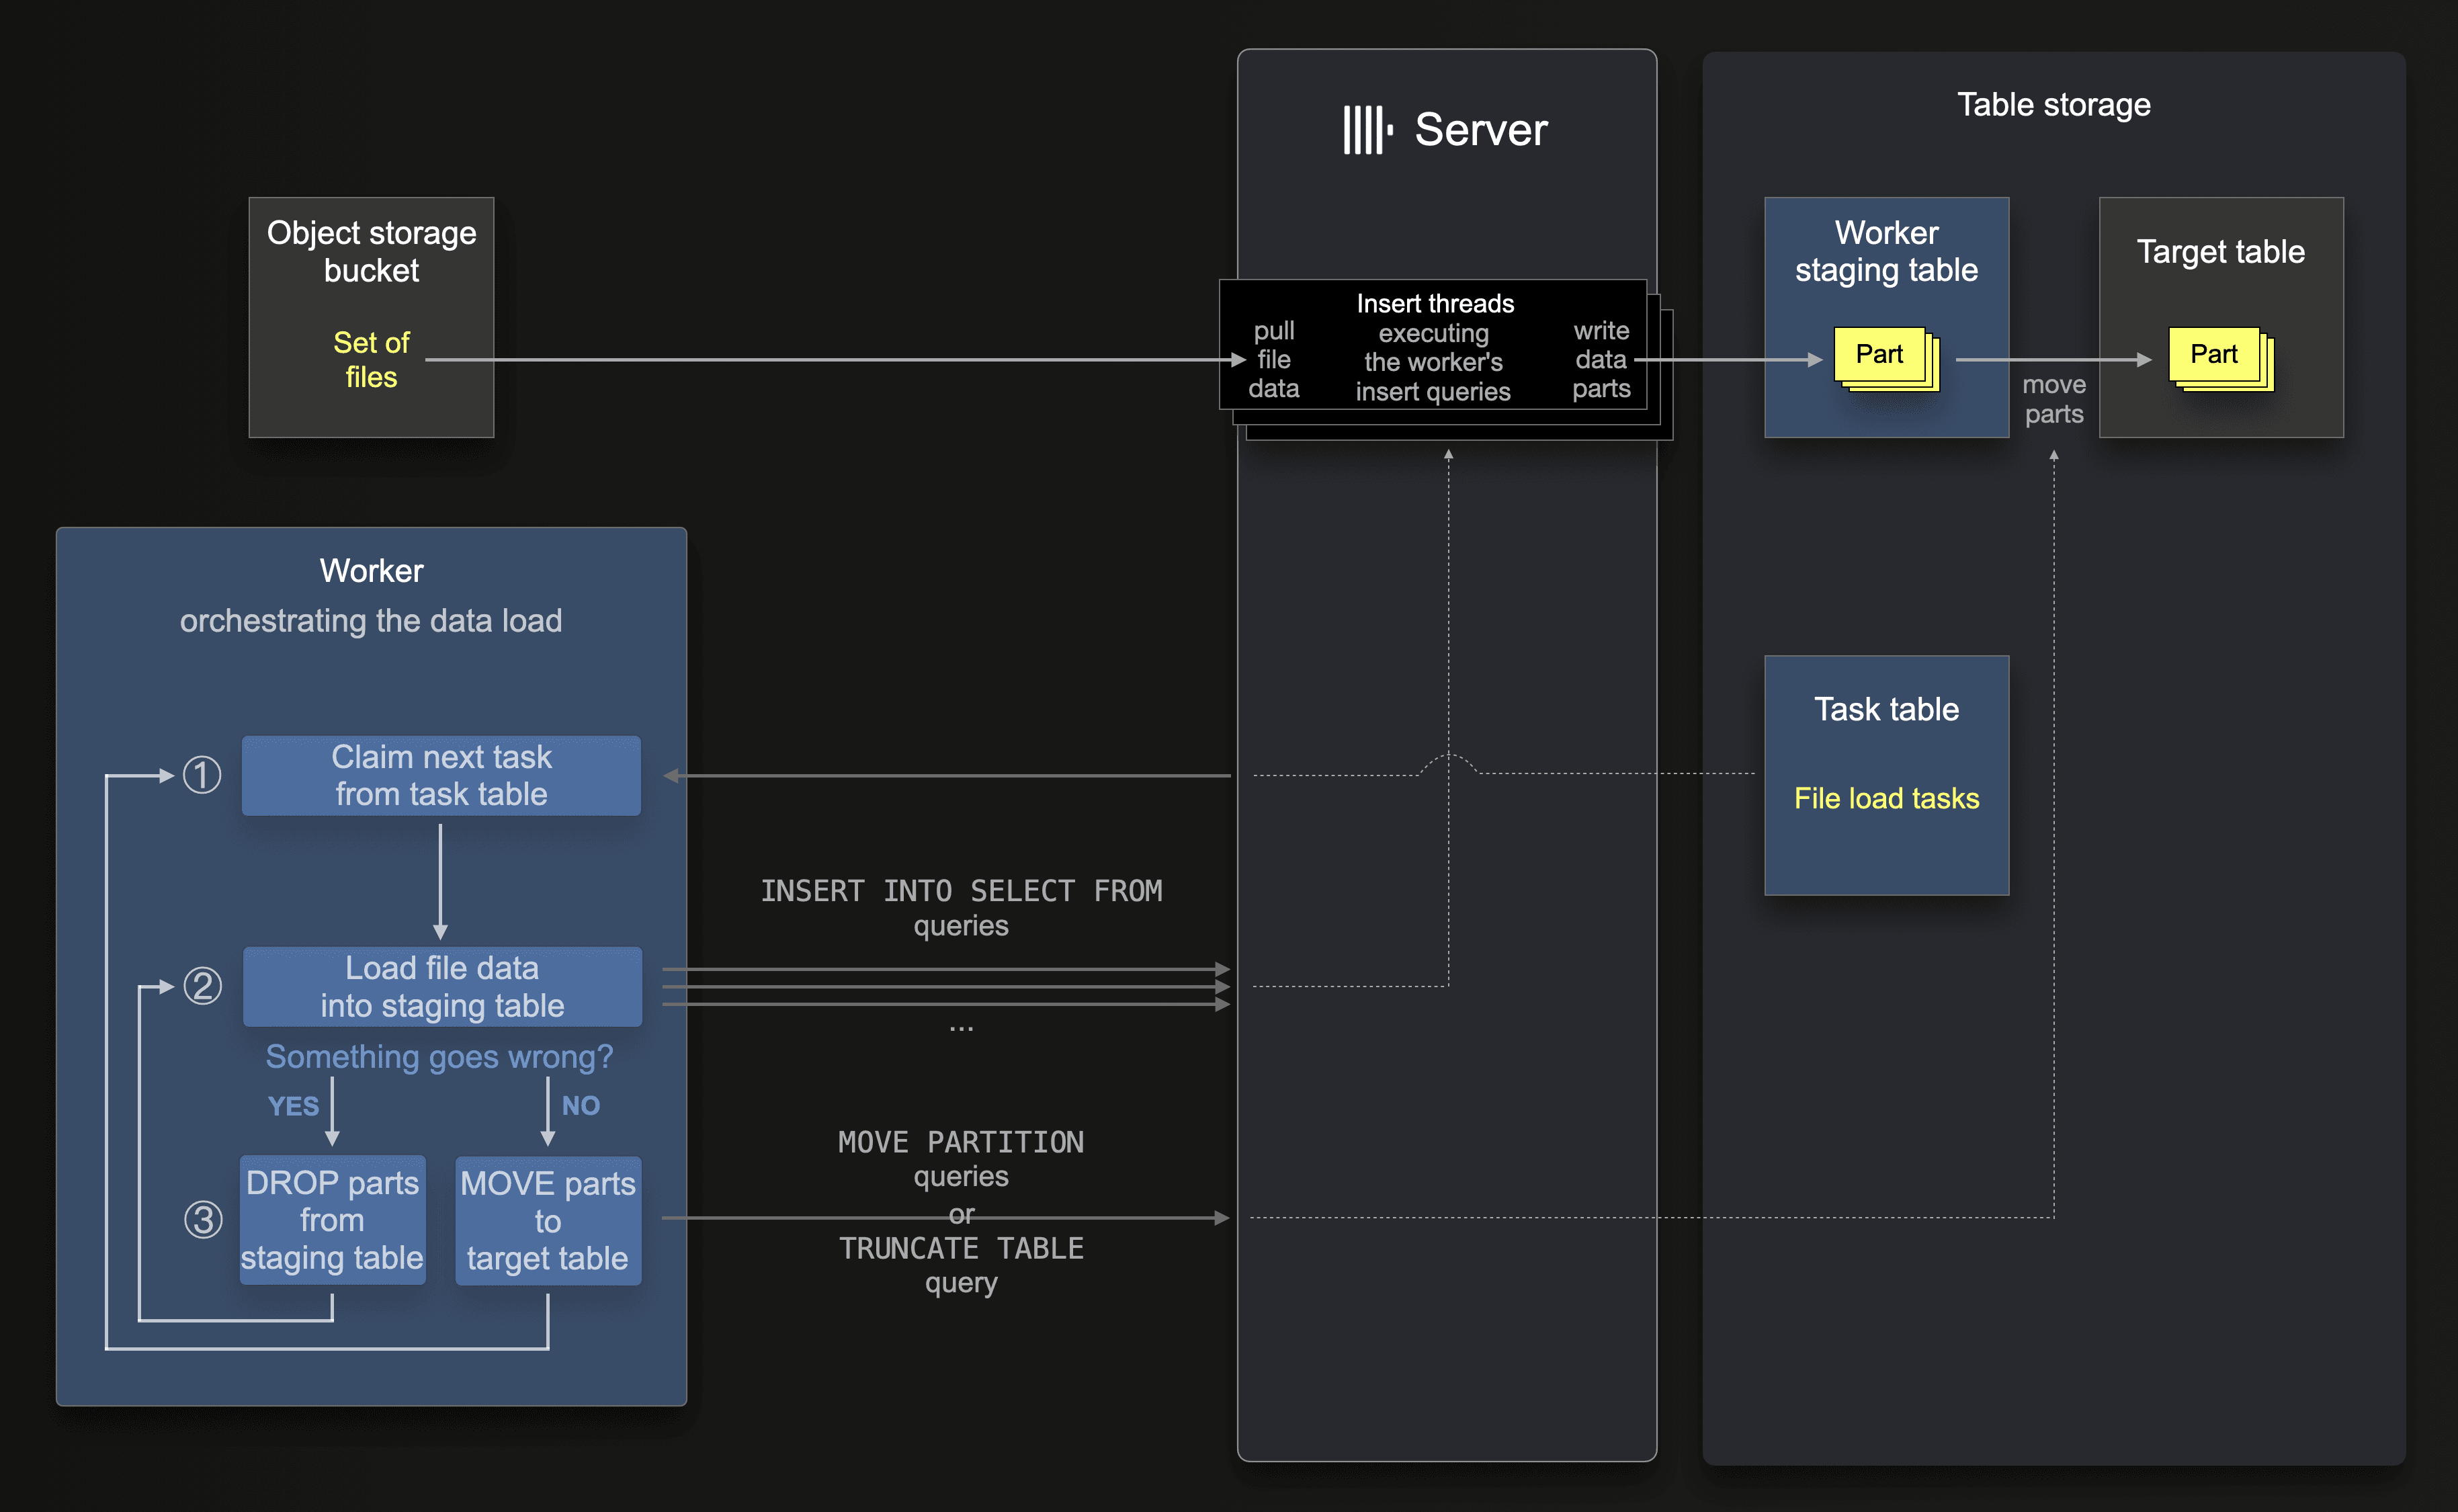Select the Load file data box
2458x1512 pixels.
442,986
